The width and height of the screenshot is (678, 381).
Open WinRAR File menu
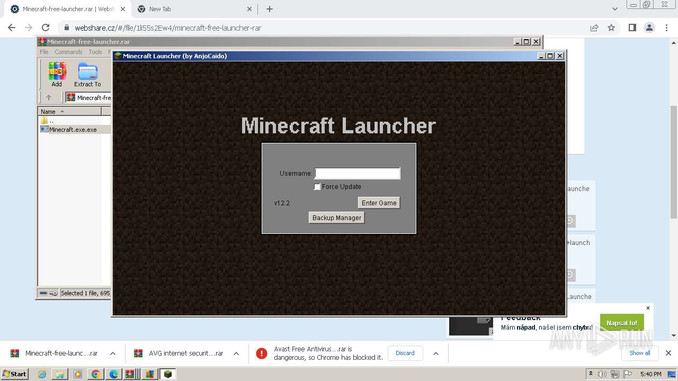(44, 52)
